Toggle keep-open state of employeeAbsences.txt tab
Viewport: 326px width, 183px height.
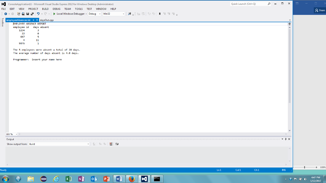33,19
